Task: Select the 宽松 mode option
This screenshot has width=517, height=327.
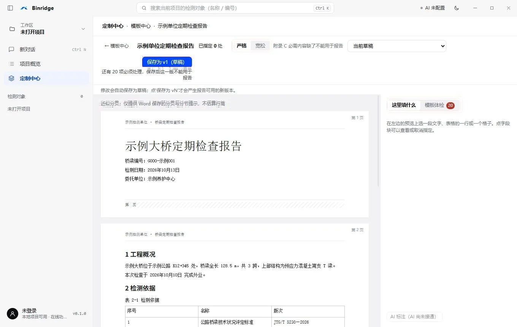Action: coord(260,46)
